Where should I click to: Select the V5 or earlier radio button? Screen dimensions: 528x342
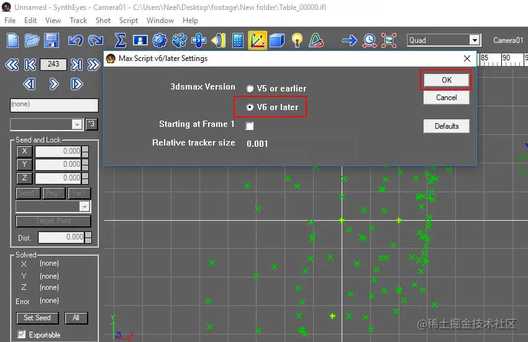tap(250, 89)
